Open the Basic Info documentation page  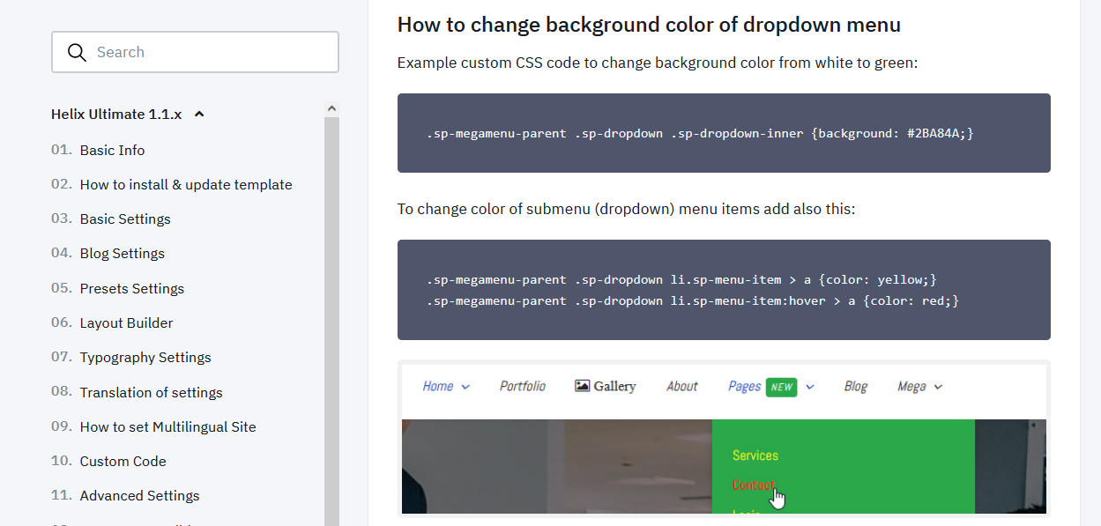point(112,151)
